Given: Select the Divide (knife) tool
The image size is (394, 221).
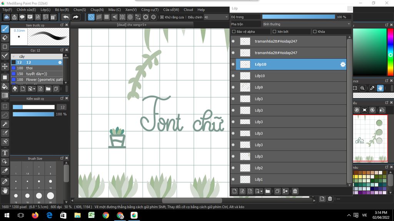Looking at the screenshot, I should pyautogui.click(x=5, y=171).
